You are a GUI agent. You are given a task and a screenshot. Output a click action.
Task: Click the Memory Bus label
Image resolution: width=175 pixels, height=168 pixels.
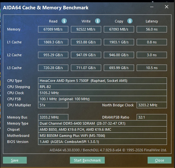17,117
